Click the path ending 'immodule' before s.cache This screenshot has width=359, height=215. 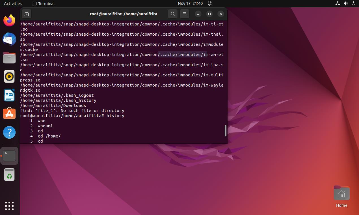point(122,44)
